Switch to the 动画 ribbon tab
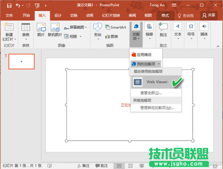Screen dimensions: 223x169 (x=90, y=15)
